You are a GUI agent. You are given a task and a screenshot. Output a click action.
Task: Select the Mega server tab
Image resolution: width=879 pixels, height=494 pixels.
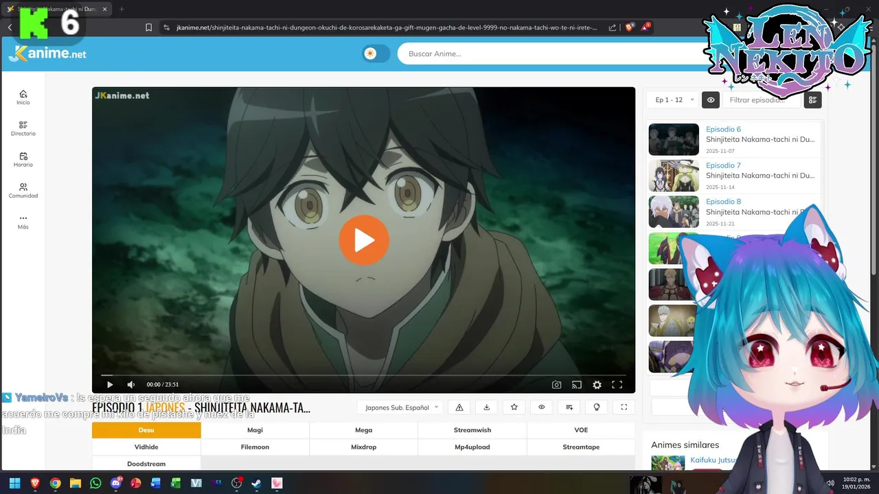[364, 430]
